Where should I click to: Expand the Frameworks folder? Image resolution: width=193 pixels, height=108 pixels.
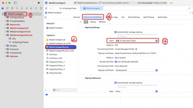coord(5,53)
